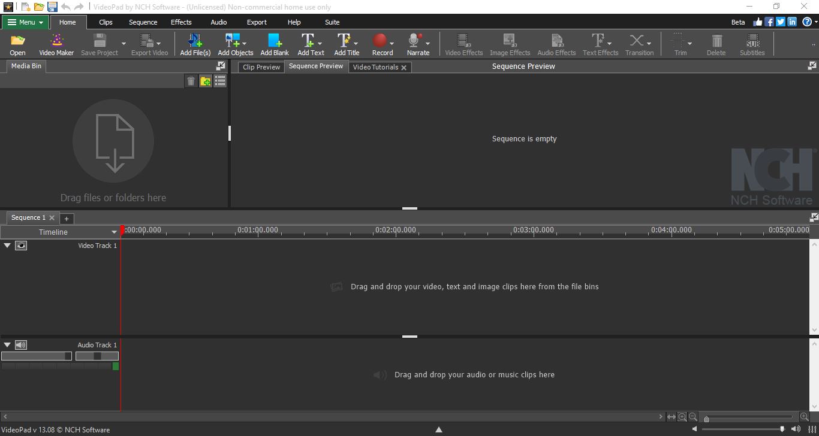The image size is (819, 436).
Task: Collapse Video Track 1 triangle
Action: [x=7, y=246]
